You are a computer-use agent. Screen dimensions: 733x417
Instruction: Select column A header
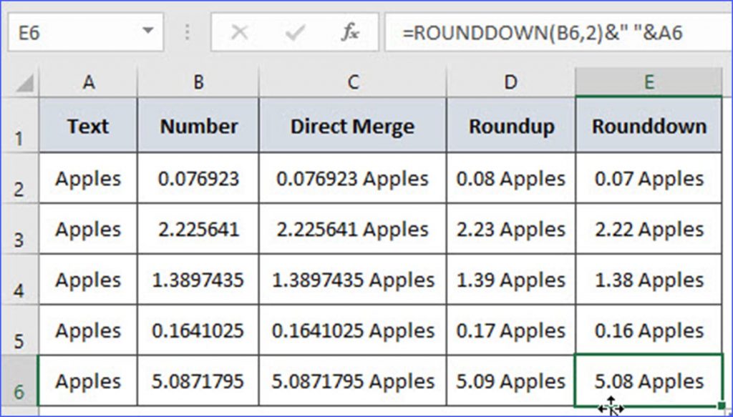(x=88, y=82)
